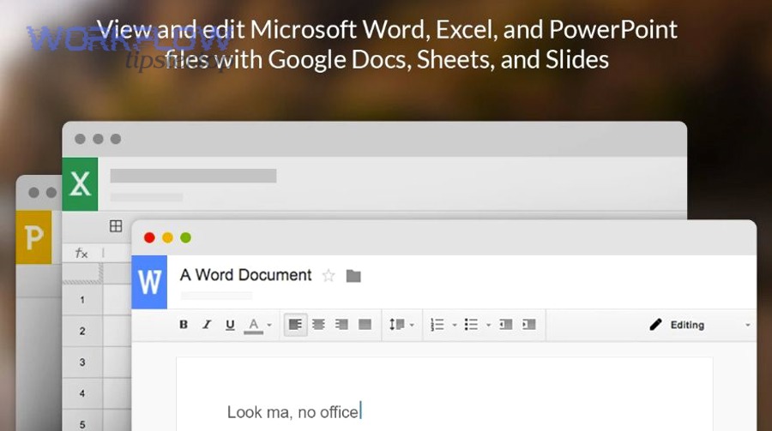Open the Editing mode dropdown arrow
Image resolution: width=772 pixels, height=431 pixels.
click(x=747, y=326)
